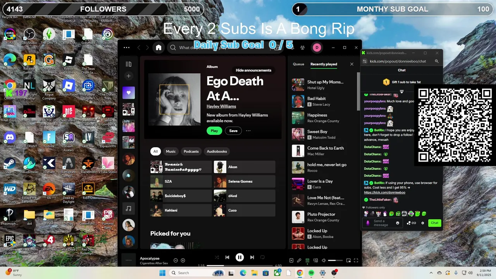Viewport: 496px width, 279px height.
Task: Open the Friend Activity icon in Spotify
Action: 303,48
